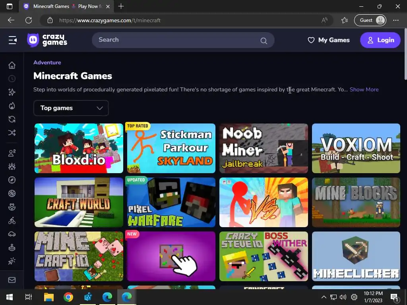This screenshot has height=305, width=407.
Task: Open File Explorer from taskbar
Action: coord(48,297)
